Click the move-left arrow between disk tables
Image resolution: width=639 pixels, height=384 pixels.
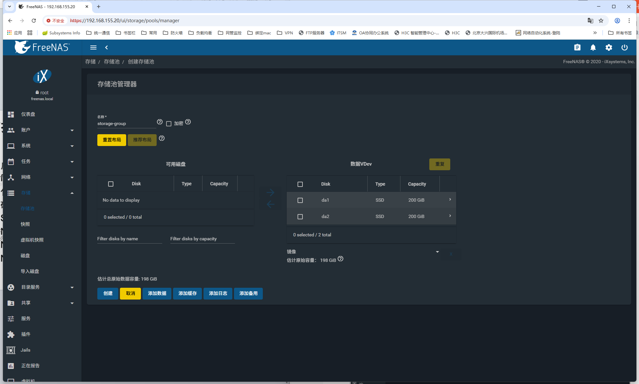[x=270, y=205]
